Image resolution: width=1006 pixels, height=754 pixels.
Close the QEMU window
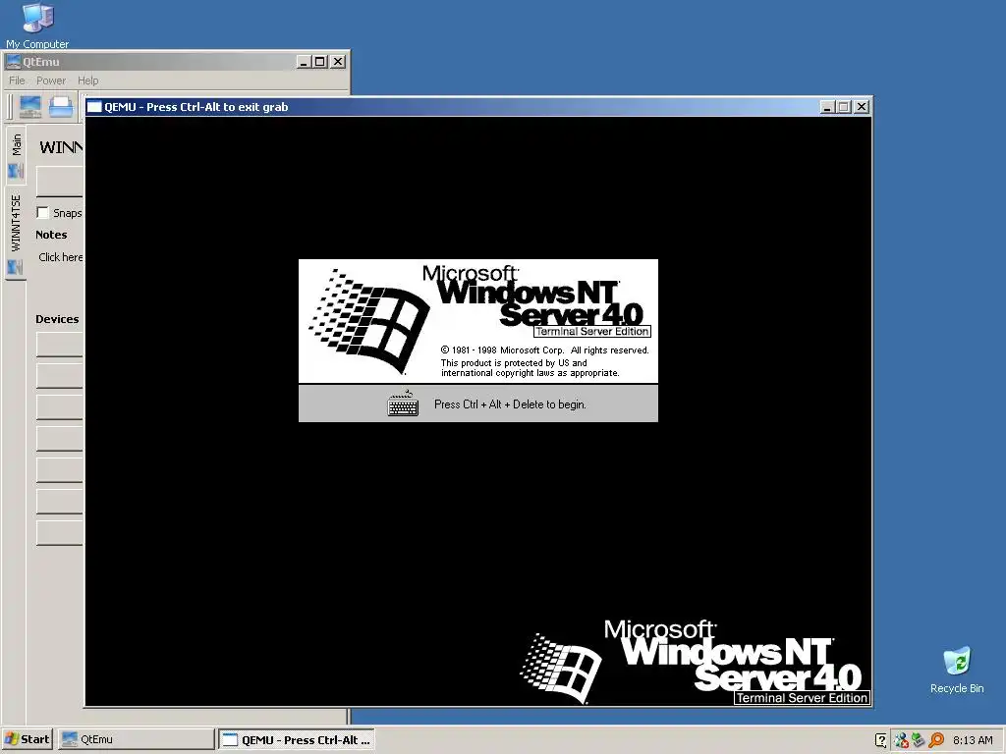click(862, 107)
